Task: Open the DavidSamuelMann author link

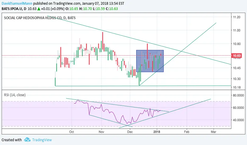Action: click(17, 3)
